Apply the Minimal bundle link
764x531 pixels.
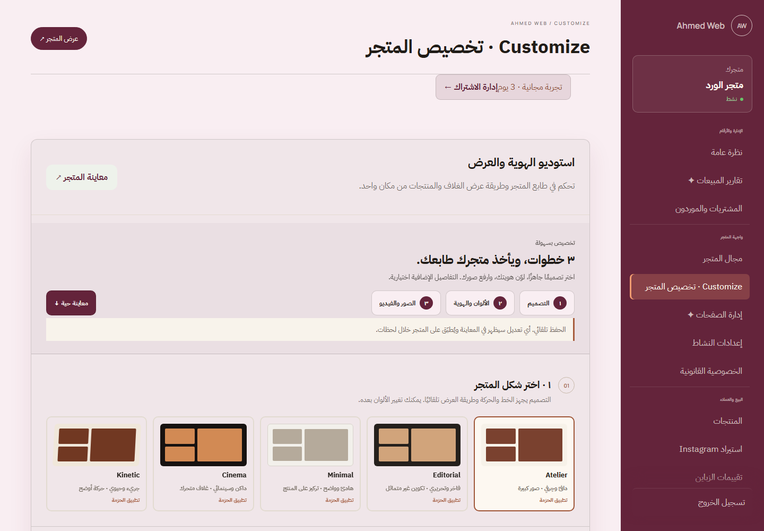click(340, 500)
